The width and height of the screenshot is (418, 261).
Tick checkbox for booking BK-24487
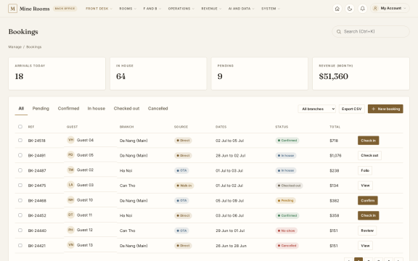click(20, 170)
